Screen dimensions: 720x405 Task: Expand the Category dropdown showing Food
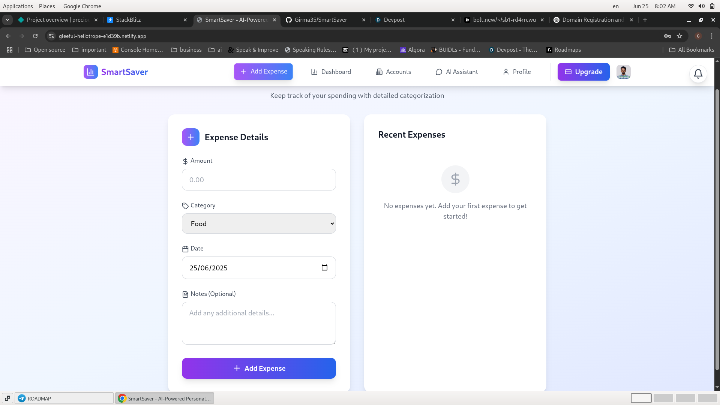259,223
